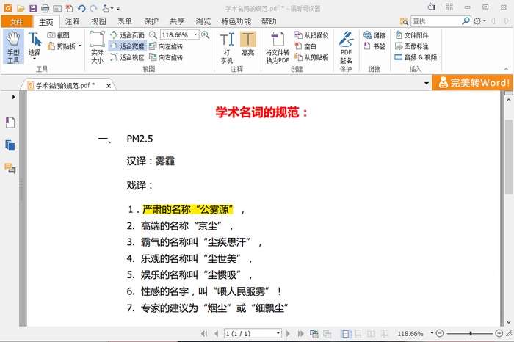Viewport: 514px width, 342px height.
Task: Open the File (文件) menu
Action: 16,21
